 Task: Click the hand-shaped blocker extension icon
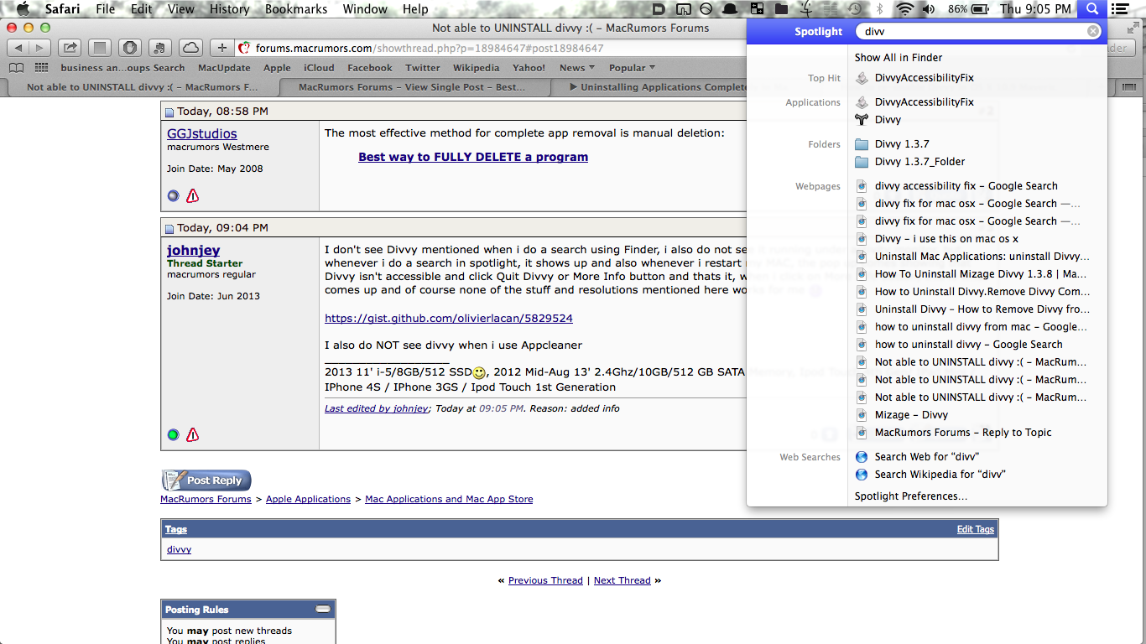(129, 48)
